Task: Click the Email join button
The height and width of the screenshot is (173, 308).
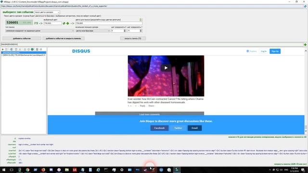Action: click(194, 128)
